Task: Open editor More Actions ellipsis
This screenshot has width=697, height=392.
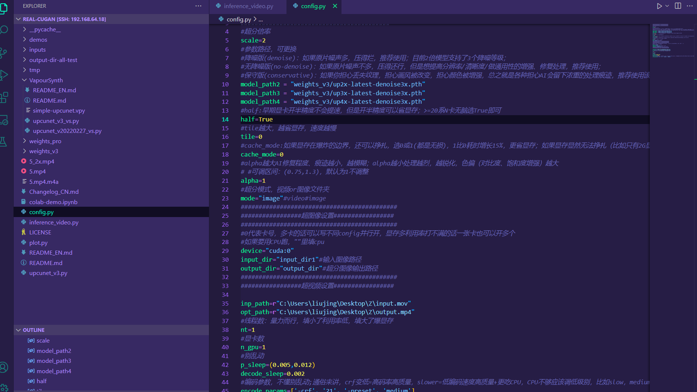Action: [690, 6]
